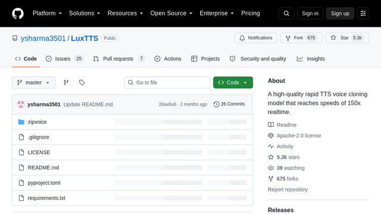
Task: Open the pyproject.toml file
Action: pos(44,183)
